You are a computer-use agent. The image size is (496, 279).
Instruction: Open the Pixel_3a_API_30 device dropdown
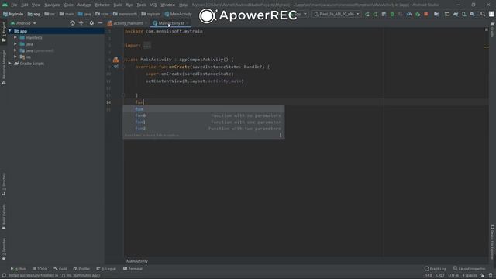coord(336,14)
